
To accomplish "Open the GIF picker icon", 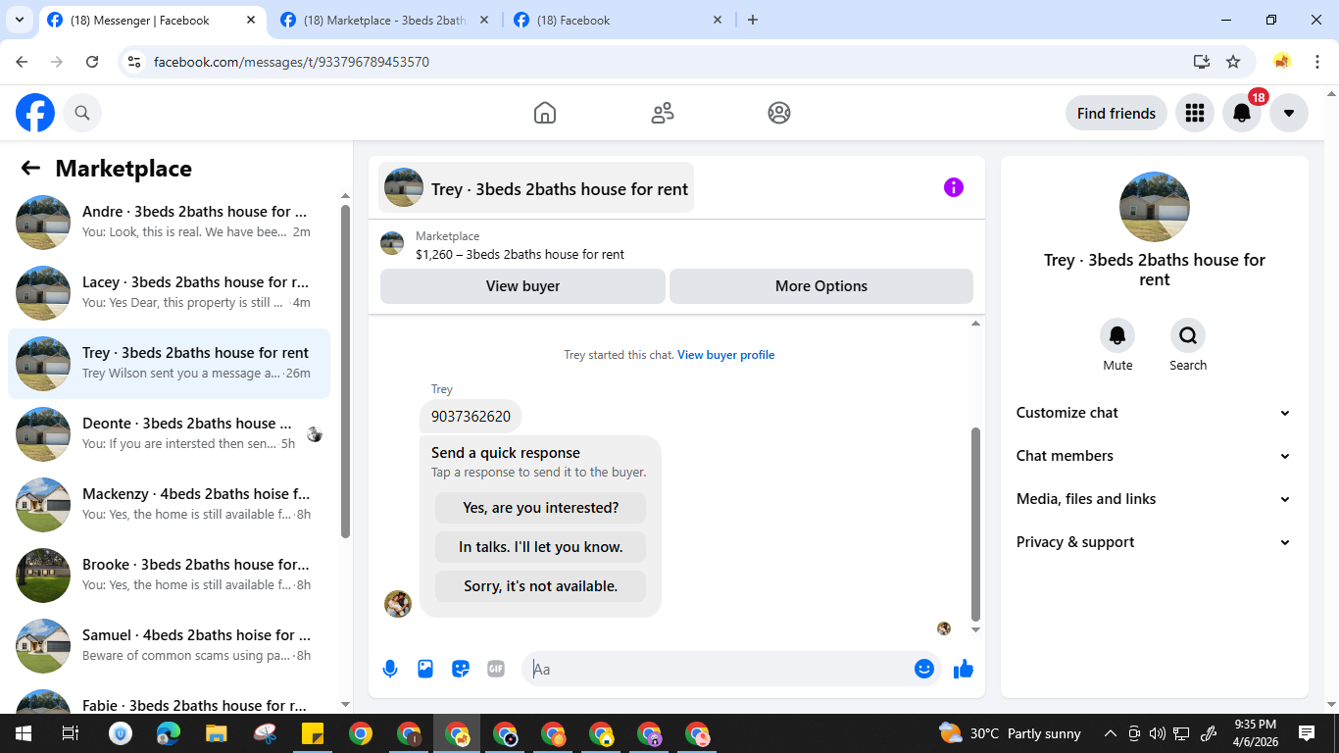I will [x=496, y=669].
